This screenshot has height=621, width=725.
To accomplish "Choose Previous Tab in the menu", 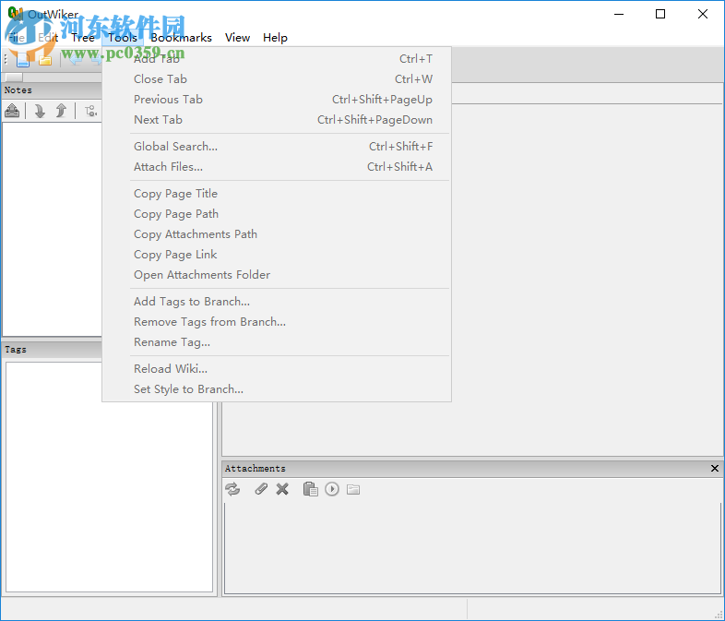I will click(x=277, y=100).
